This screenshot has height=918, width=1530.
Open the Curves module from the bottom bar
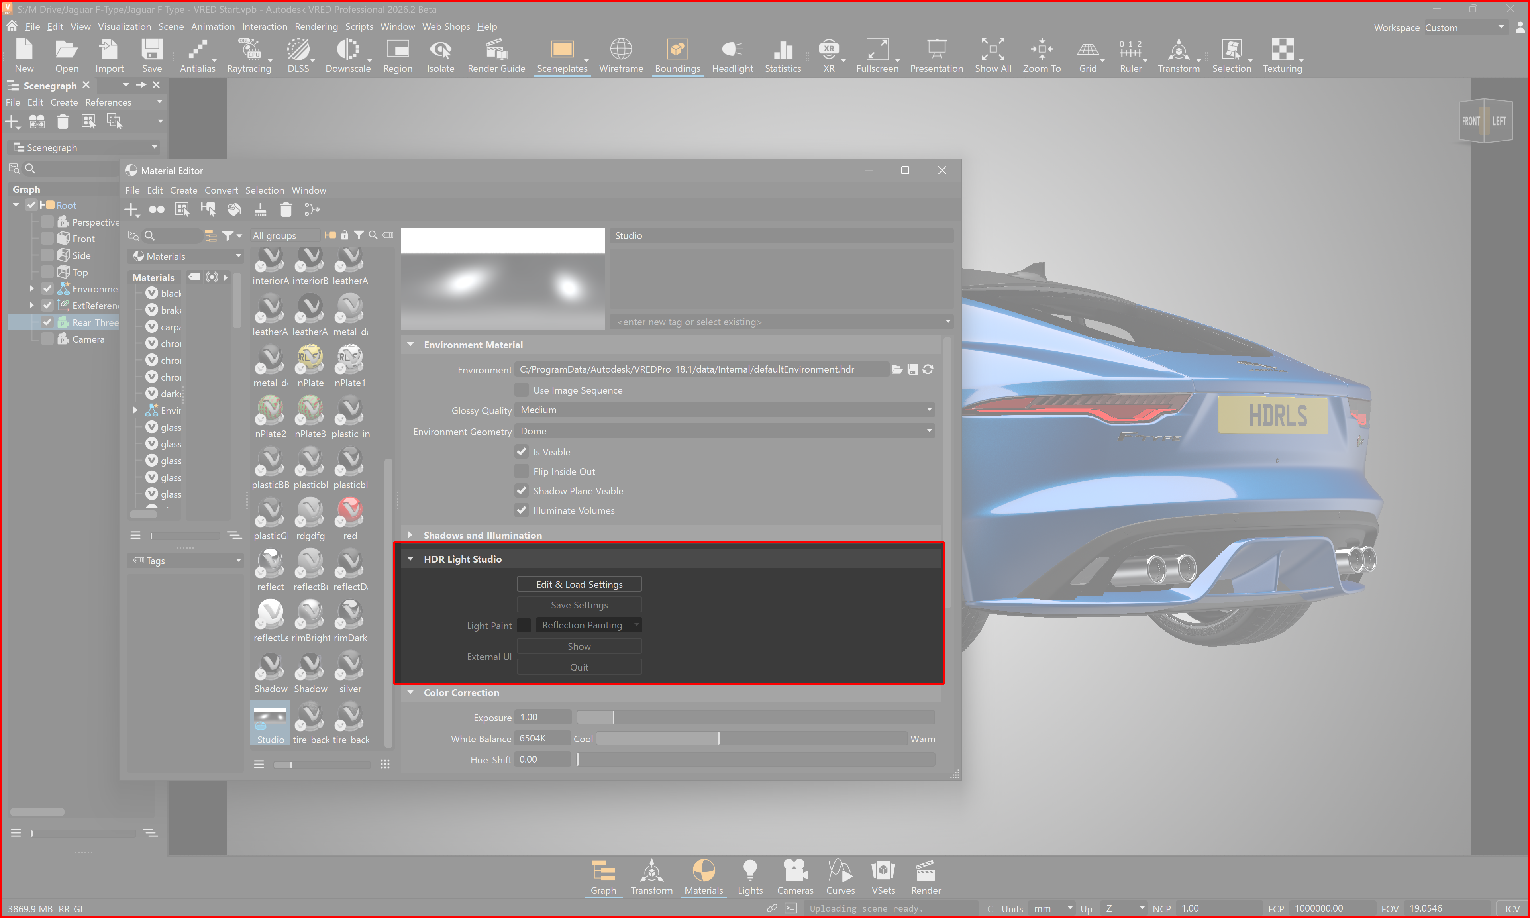point(840,872)
